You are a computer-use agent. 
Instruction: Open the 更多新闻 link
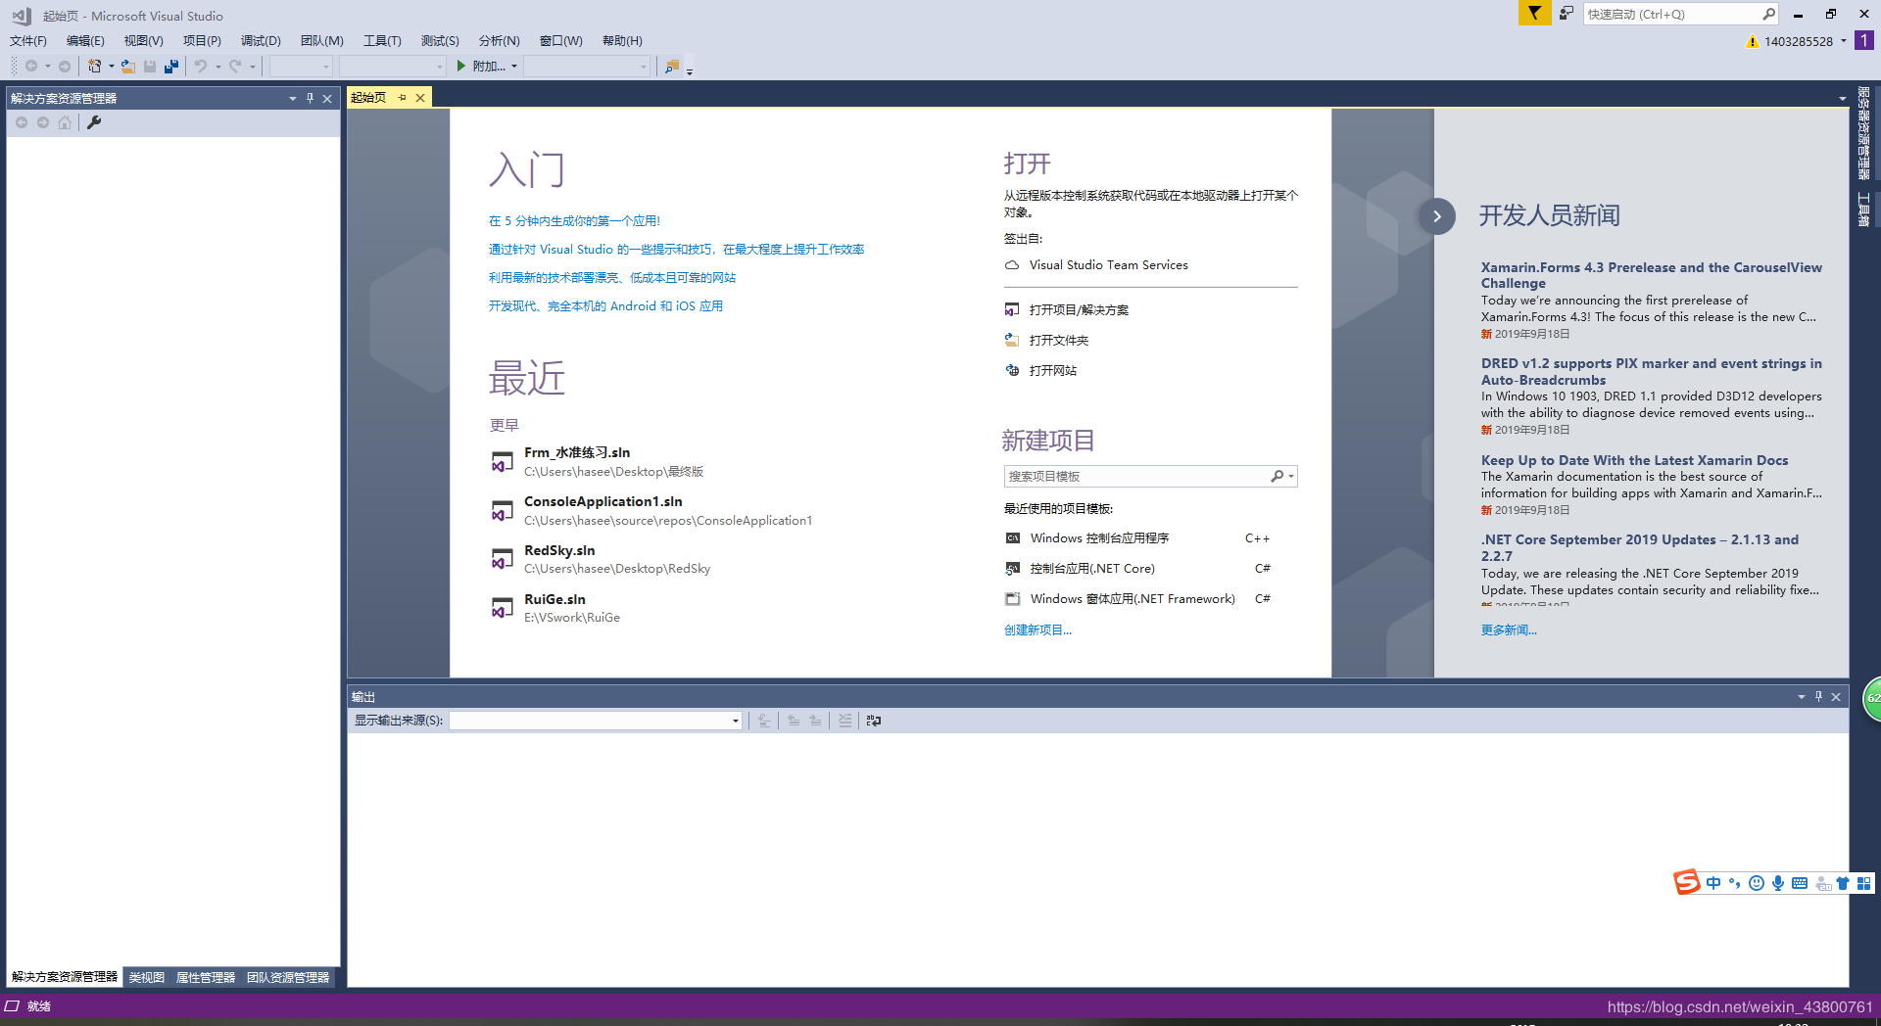1509,630
